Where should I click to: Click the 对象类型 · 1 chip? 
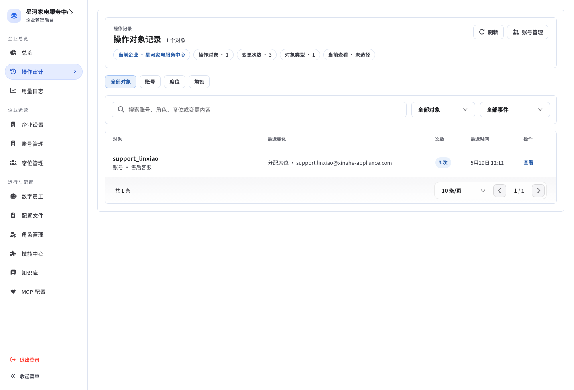point(300,55)
